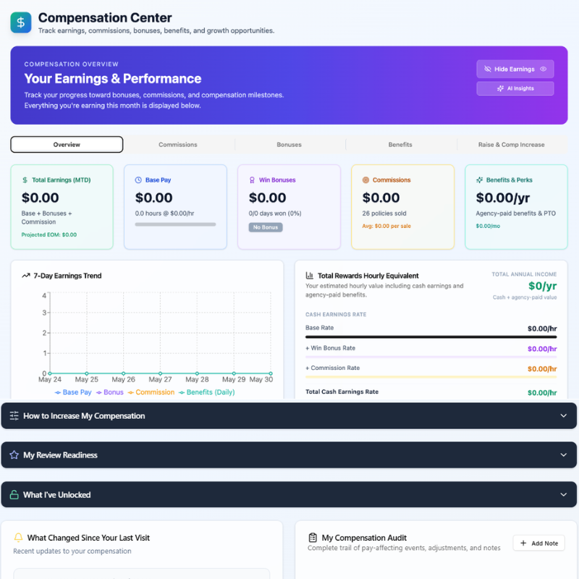
Task: Click the May 24 data point on chart
Action: click(x=50, y=373)
